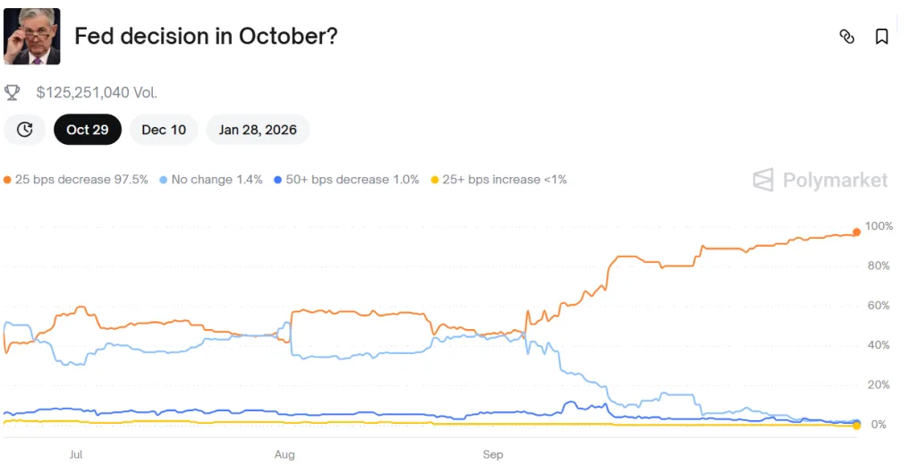Bookmark this Fed decision market

pos(881,37)
